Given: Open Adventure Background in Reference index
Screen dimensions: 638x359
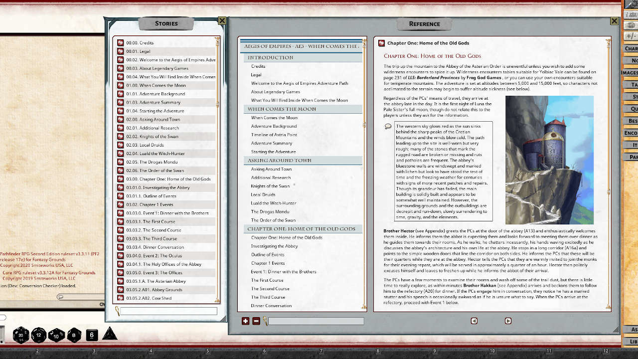Looking at the screenshot, I should [274, 126].
